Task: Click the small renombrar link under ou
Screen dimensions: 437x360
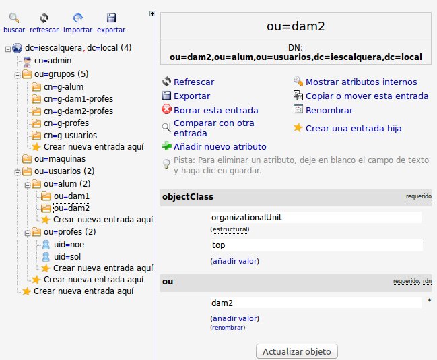Action: click(x=228, y=328)
